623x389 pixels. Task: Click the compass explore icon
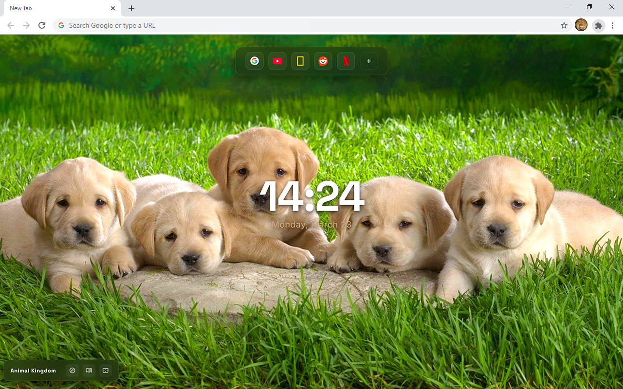click(73, 371)
